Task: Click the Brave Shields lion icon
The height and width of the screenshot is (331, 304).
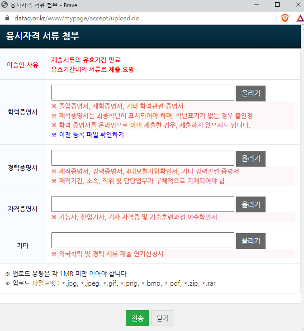Action: pos(285,18)
